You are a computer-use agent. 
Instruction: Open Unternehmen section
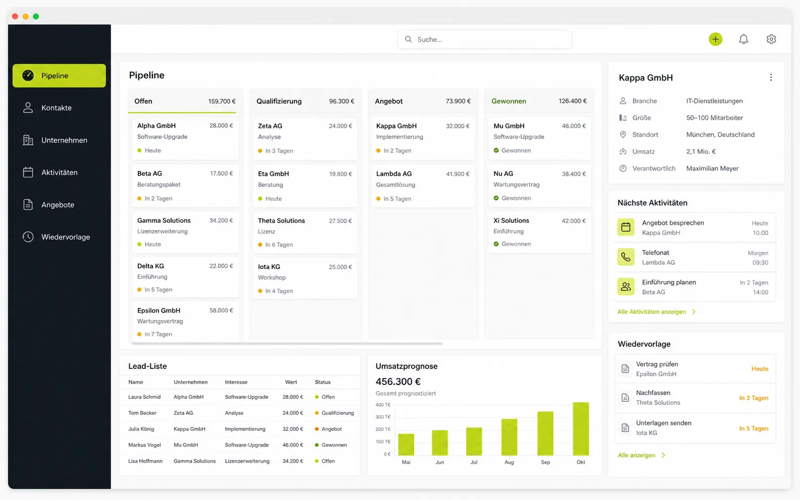click(59, 140)
